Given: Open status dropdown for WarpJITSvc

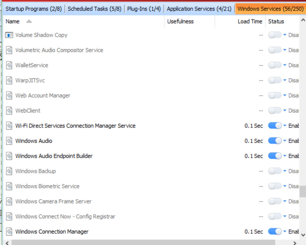Looking at the screenshot, I should tap(285, 80).
